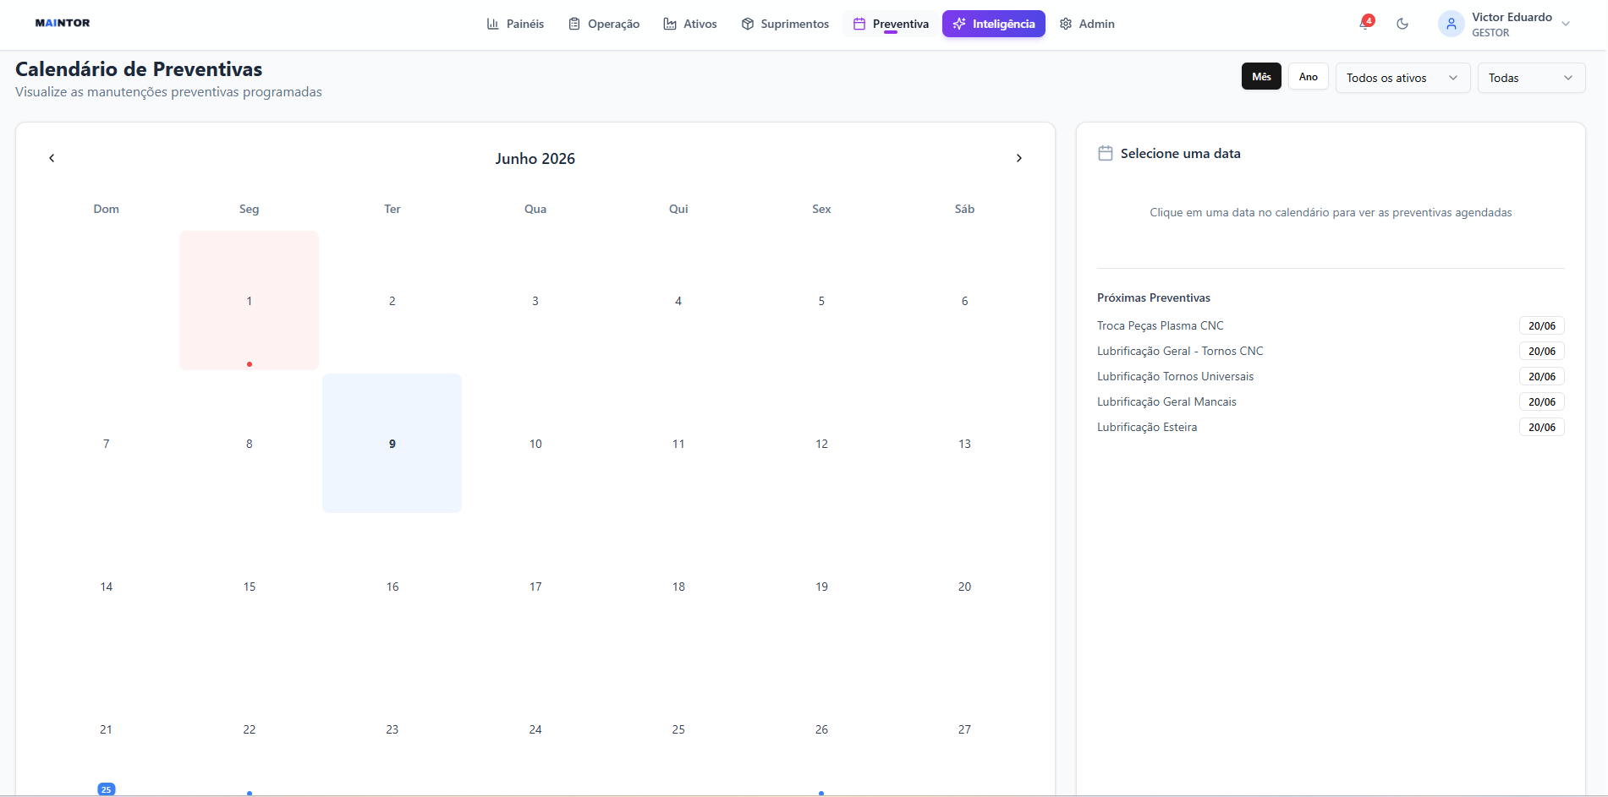Image resolution: width=1608 pixels, height=797 pixels.
Task: Expand Todas filter dropdown
Action: click(1531, 78)
